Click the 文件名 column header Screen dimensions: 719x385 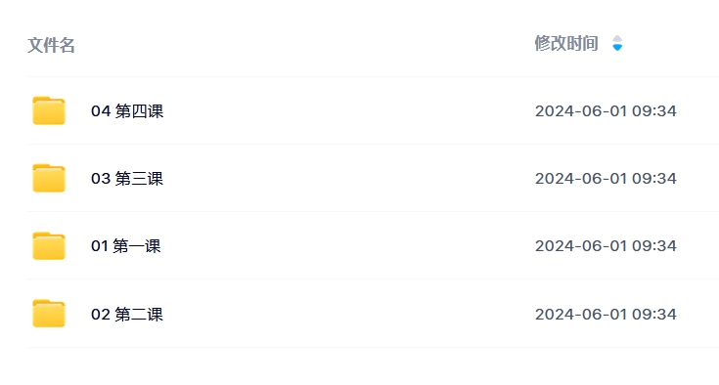(51, 45)
